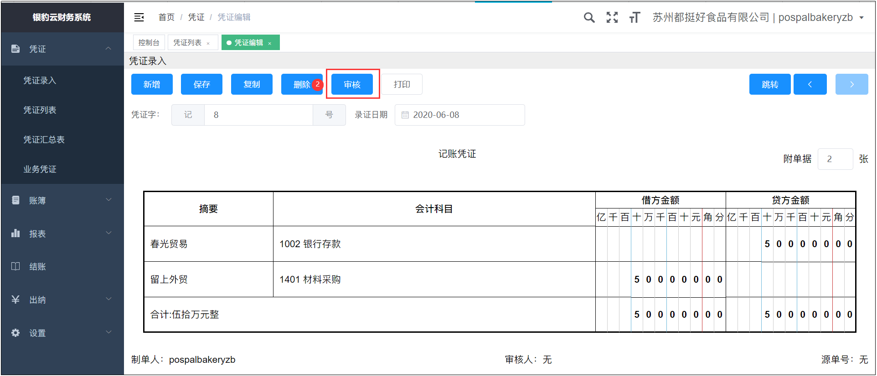877x376 pixels.
Task: Switch to the 控制台 tab
Action: (149, 42)
